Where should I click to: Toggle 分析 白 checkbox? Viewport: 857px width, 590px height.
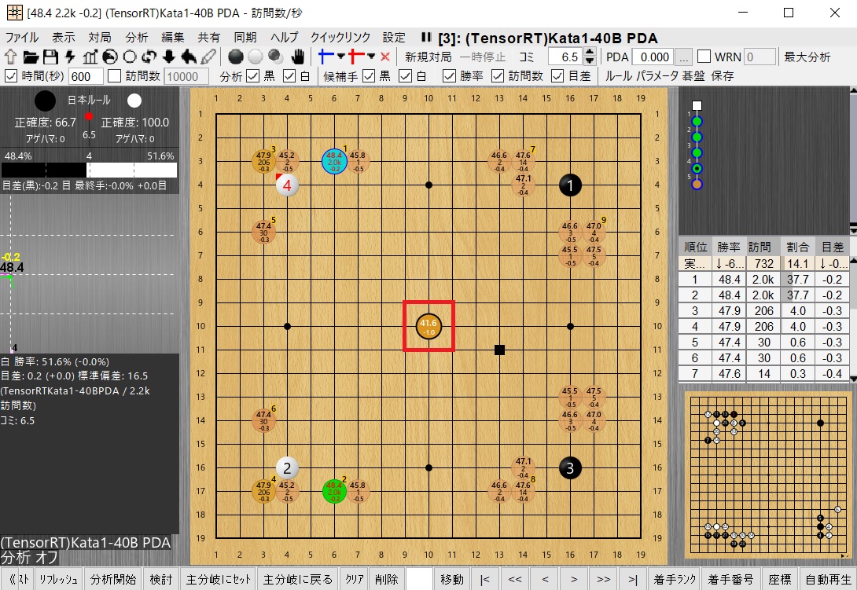[x=289, y=76]
